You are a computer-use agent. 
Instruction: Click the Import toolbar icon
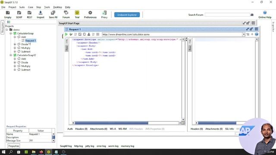(x=41, y=15)
